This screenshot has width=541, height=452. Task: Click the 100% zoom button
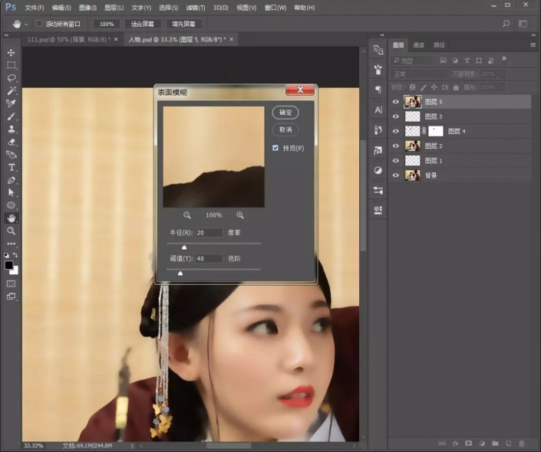[107, 24]
